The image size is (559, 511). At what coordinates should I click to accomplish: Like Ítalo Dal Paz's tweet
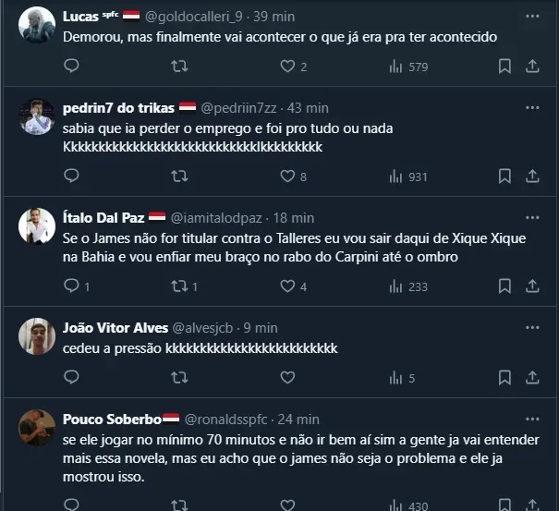[287, 286]
